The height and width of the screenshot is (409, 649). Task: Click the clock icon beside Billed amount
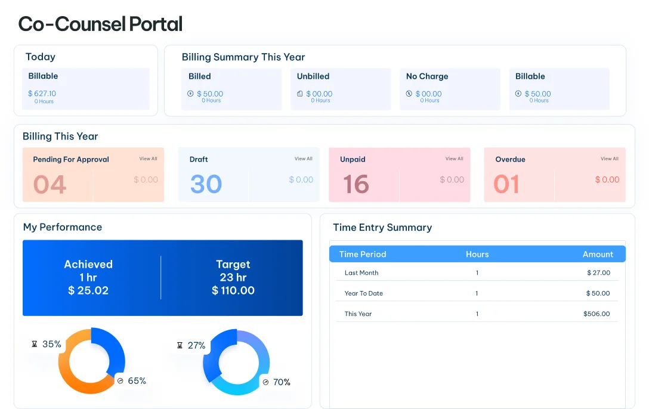point(190,94)
